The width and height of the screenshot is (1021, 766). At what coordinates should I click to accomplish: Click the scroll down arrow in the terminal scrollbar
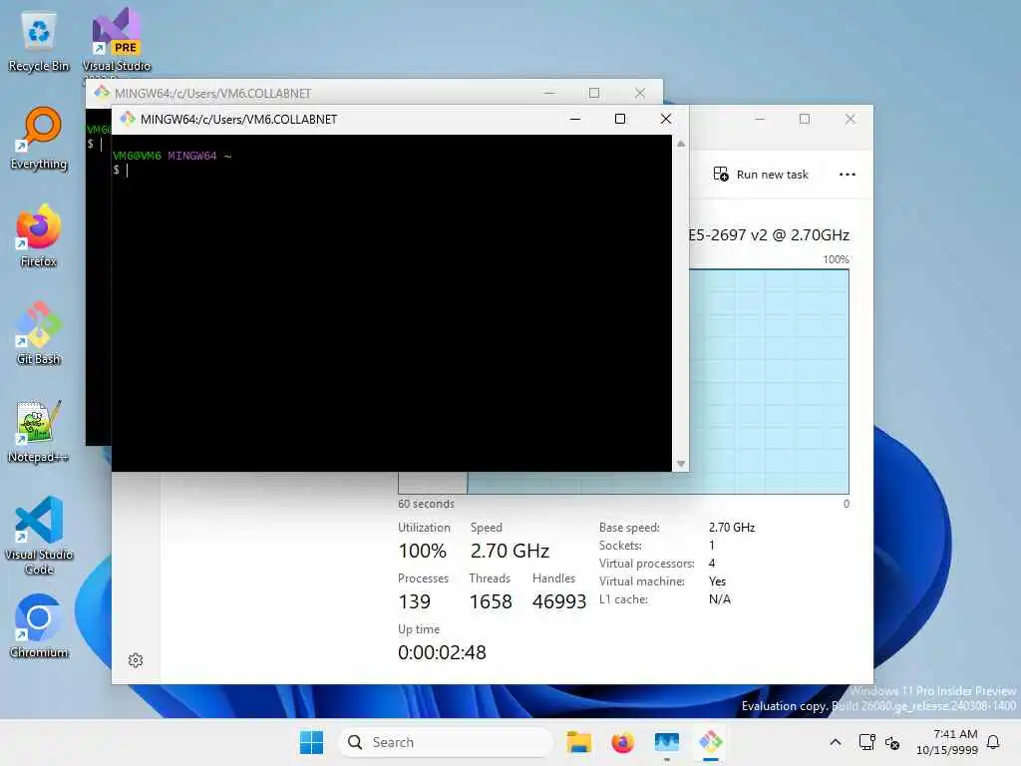[680, 464]
